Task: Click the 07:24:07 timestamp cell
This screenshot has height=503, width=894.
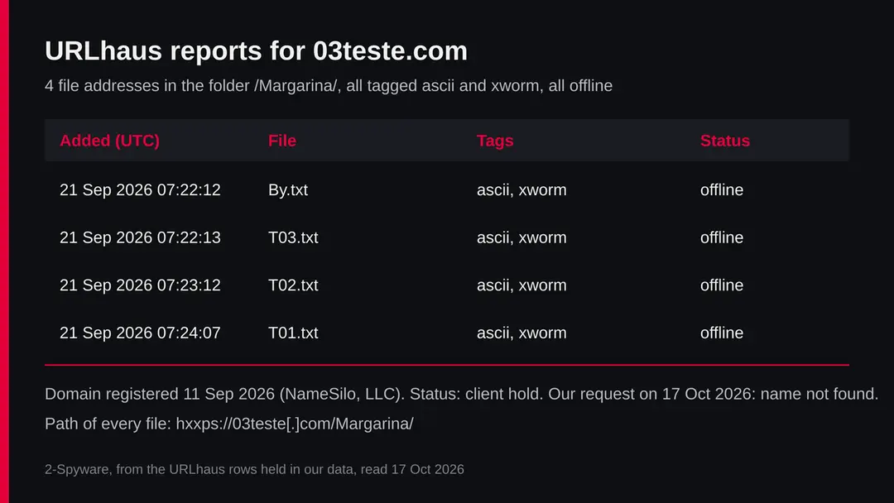Action: (x=140, y=333)
